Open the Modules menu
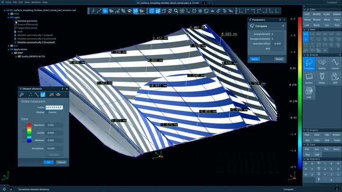342x192 pixels. [36, 2]
